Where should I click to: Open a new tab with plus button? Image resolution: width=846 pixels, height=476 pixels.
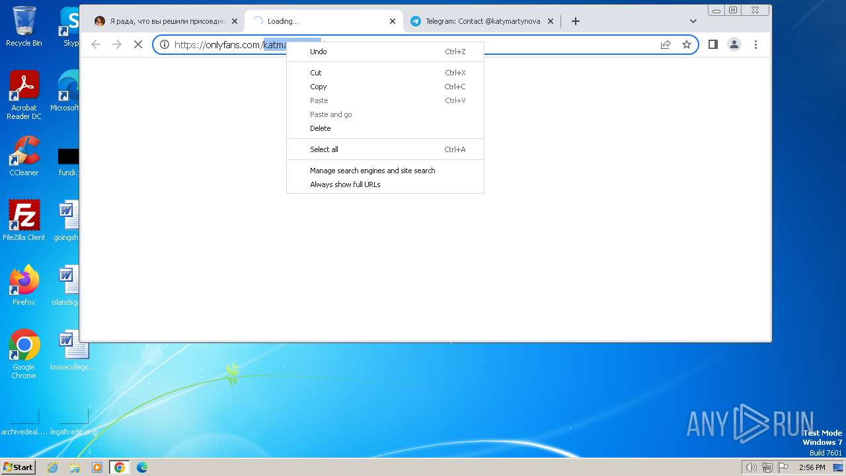[576, 21]
